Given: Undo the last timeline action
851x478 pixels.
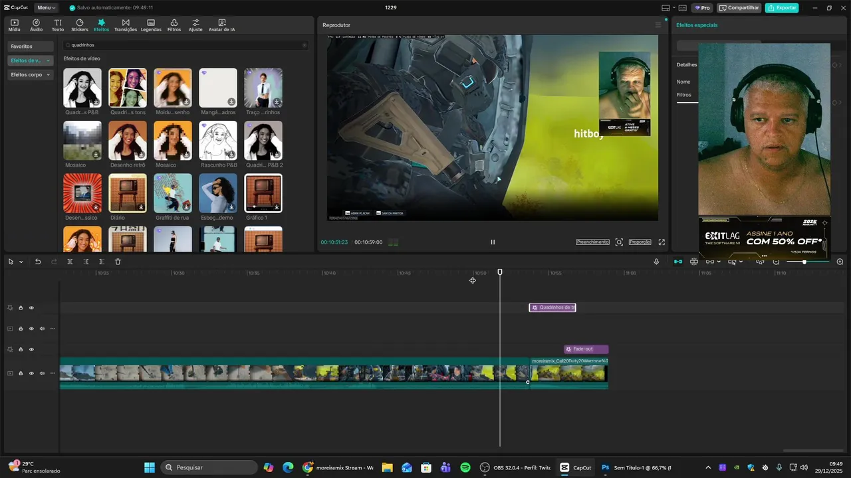Looking at the screenshot, I should point(38,262).
